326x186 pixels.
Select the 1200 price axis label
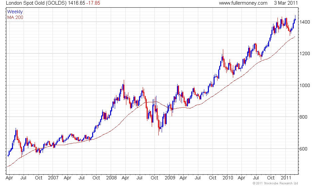(305, 53)
